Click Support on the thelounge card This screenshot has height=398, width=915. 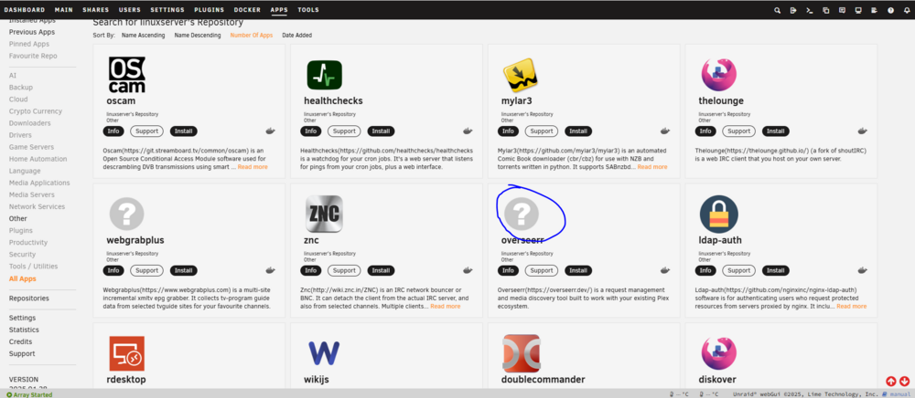coord(738,131)
